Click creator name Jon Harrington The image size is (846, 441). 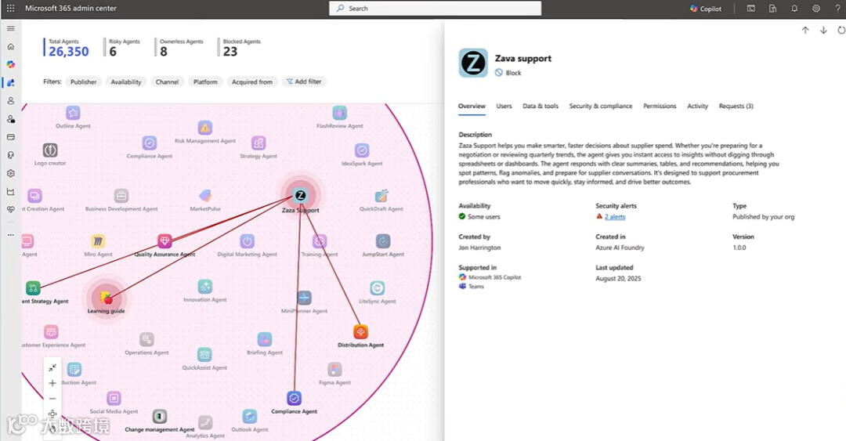[479, 248]
